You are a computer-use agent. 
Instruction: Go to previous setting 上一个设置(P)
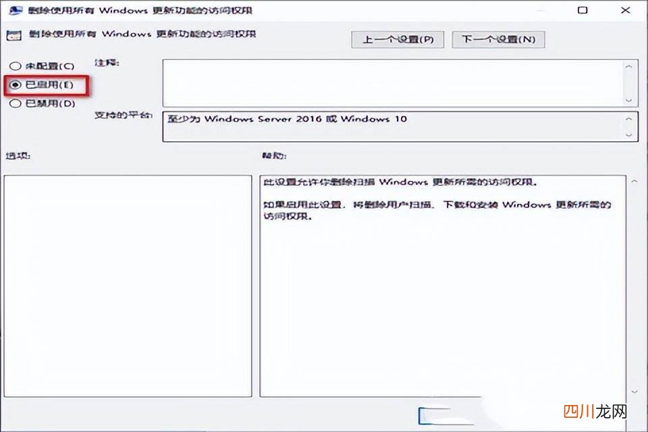(398, 40)
